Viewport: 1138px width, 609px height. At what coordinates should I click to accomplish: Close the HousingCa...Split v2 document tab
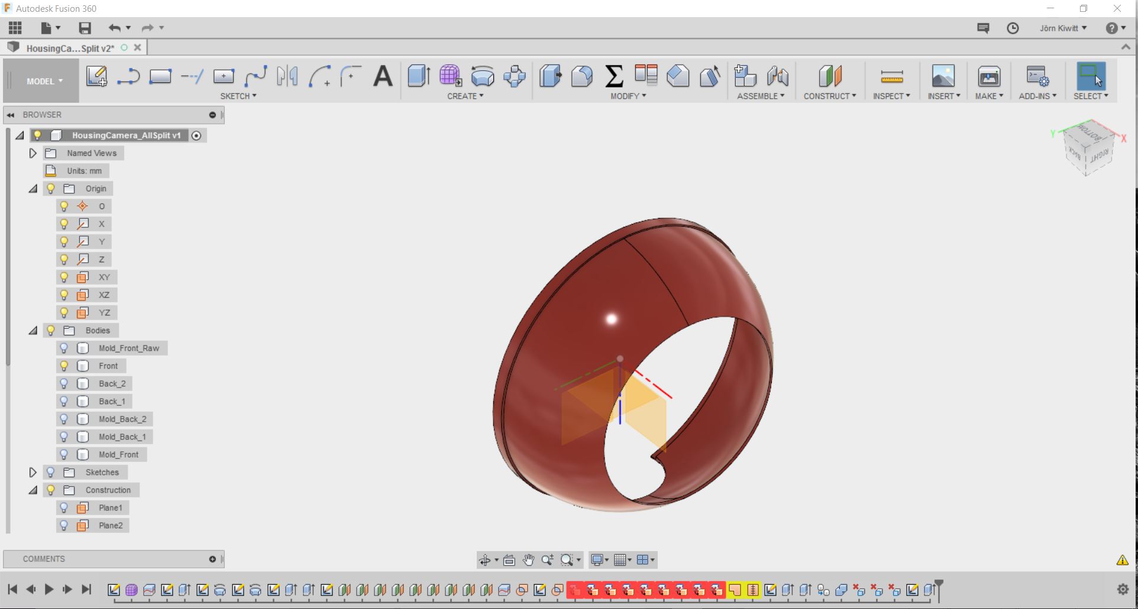[138, 47]
